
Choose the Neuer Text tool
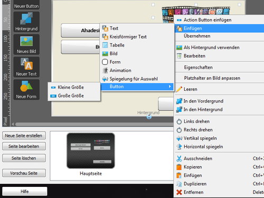(x=26, y=67)
